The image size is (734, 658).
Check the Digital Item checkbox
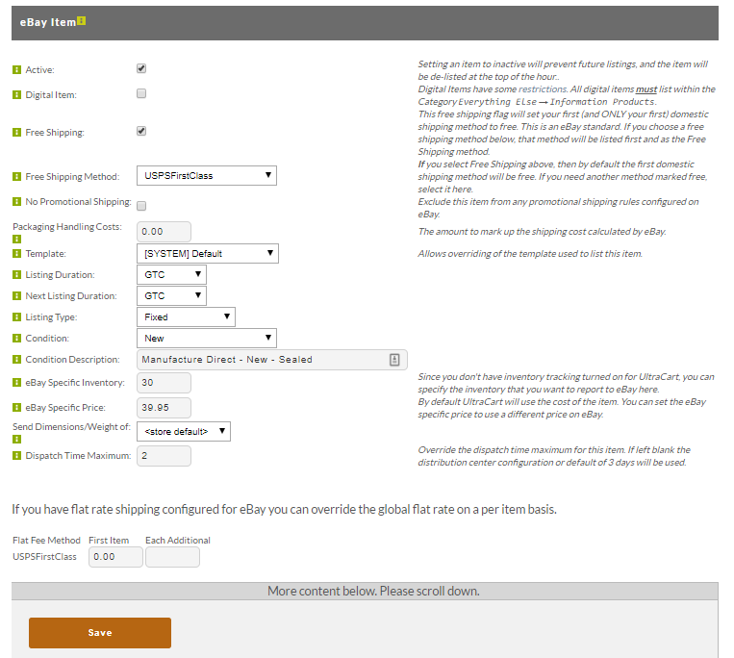(141, 93)
